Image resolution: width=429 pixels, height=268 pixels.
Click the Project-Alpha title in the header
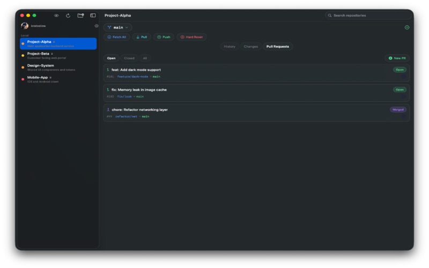117,16
